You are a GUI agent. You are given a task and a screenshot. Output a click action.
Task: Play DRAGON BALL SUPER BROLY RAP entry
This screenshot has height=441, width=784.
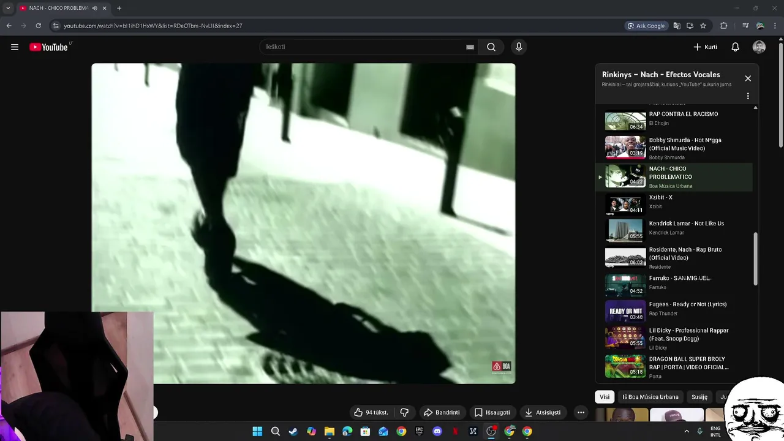point(674,367)
